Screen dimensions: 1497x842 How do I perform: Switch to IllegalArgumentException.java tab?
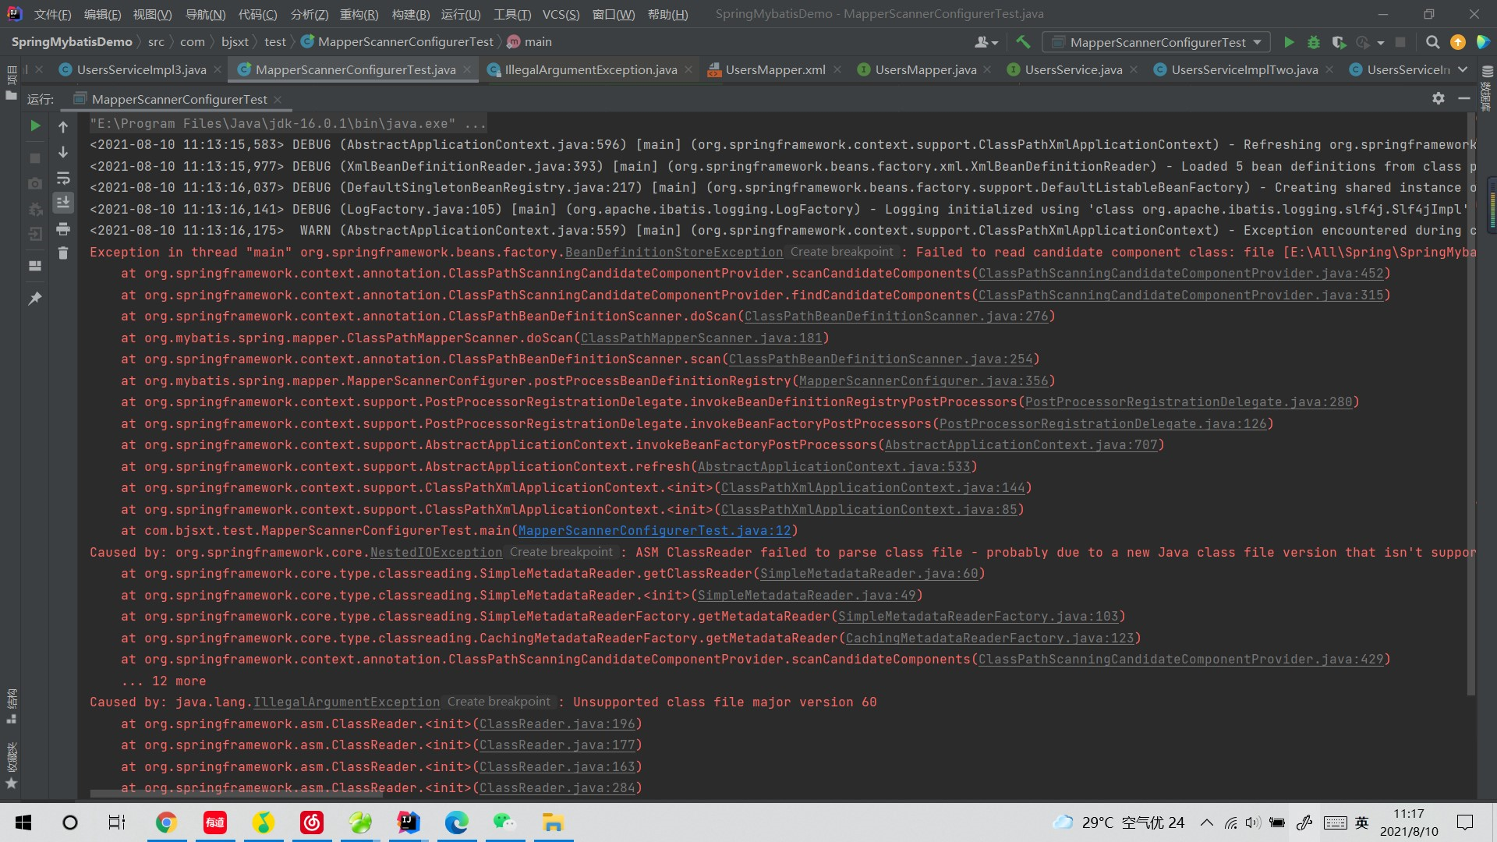pos(590,69)
